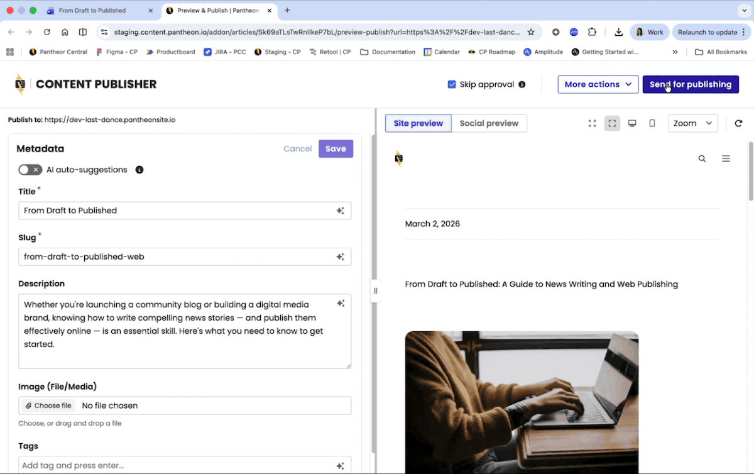Open the search icon in site preview
Viewport: 754px width, 474px height.
click(702, 159)
